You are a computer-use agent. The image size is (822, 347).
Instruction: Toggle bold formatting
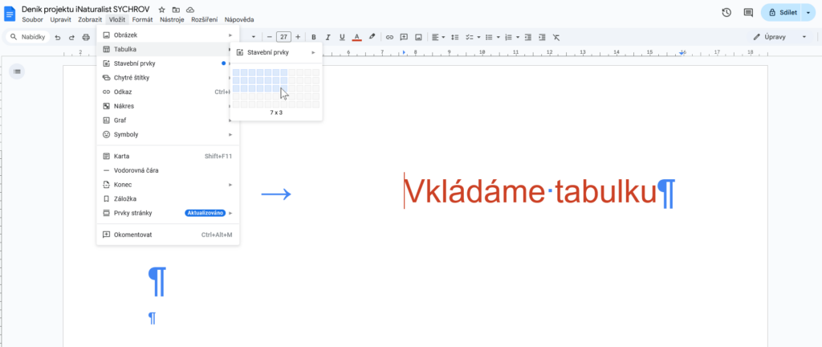tap(314, 37)
